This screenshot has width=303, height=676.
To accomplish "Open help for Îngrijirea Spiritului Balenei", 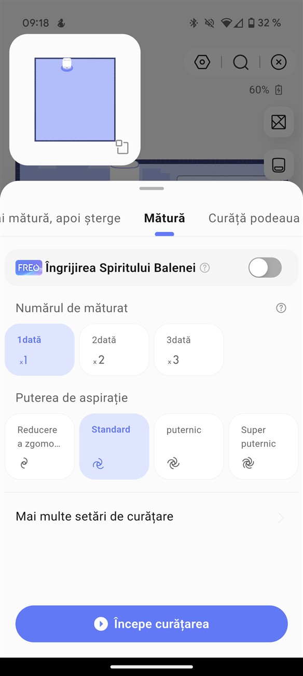I will click(205, 268).
